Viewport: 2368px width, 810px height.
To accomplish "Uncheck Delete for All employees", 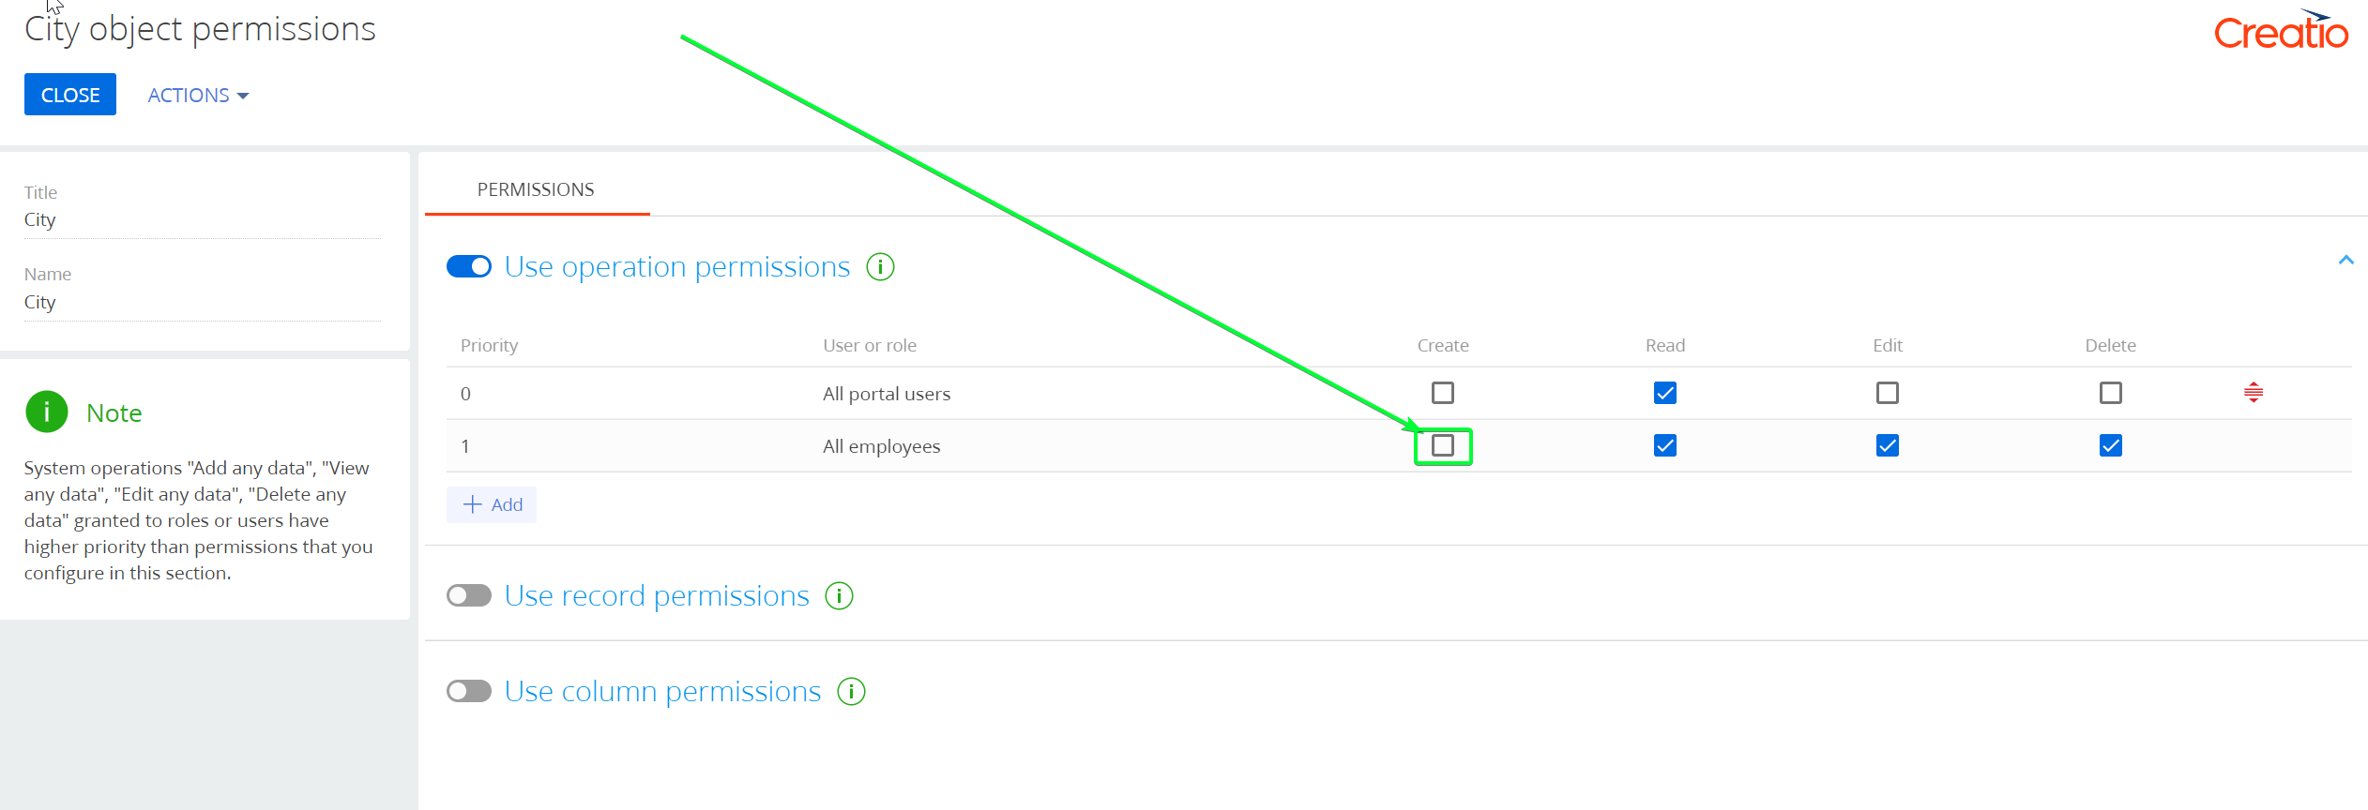I will coord(2111,445).
